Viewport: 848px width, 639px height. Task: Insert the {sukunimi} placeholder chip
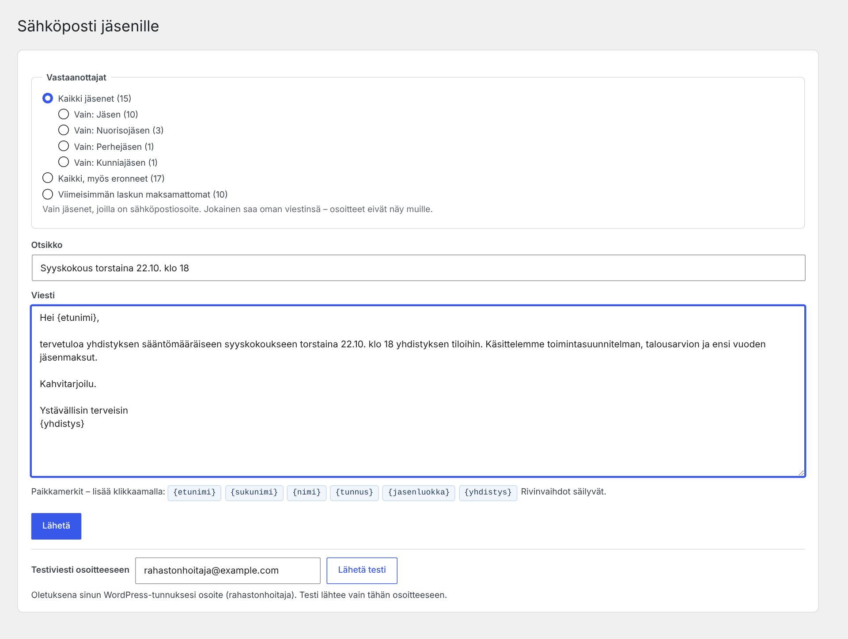click(254, 492)
